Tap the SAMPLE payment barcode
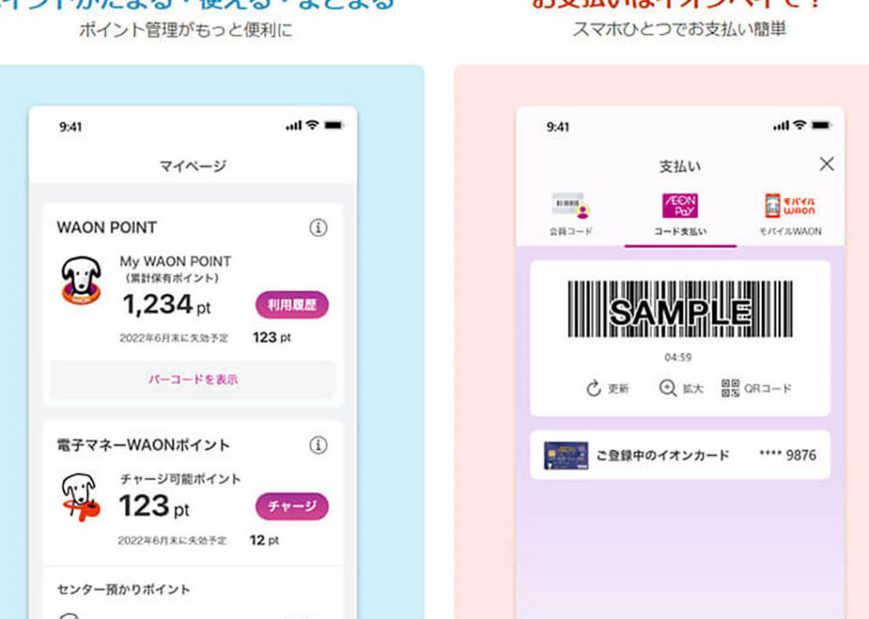Image resolution: width=869 pixels, height=619 pixels. click(680, 309)
